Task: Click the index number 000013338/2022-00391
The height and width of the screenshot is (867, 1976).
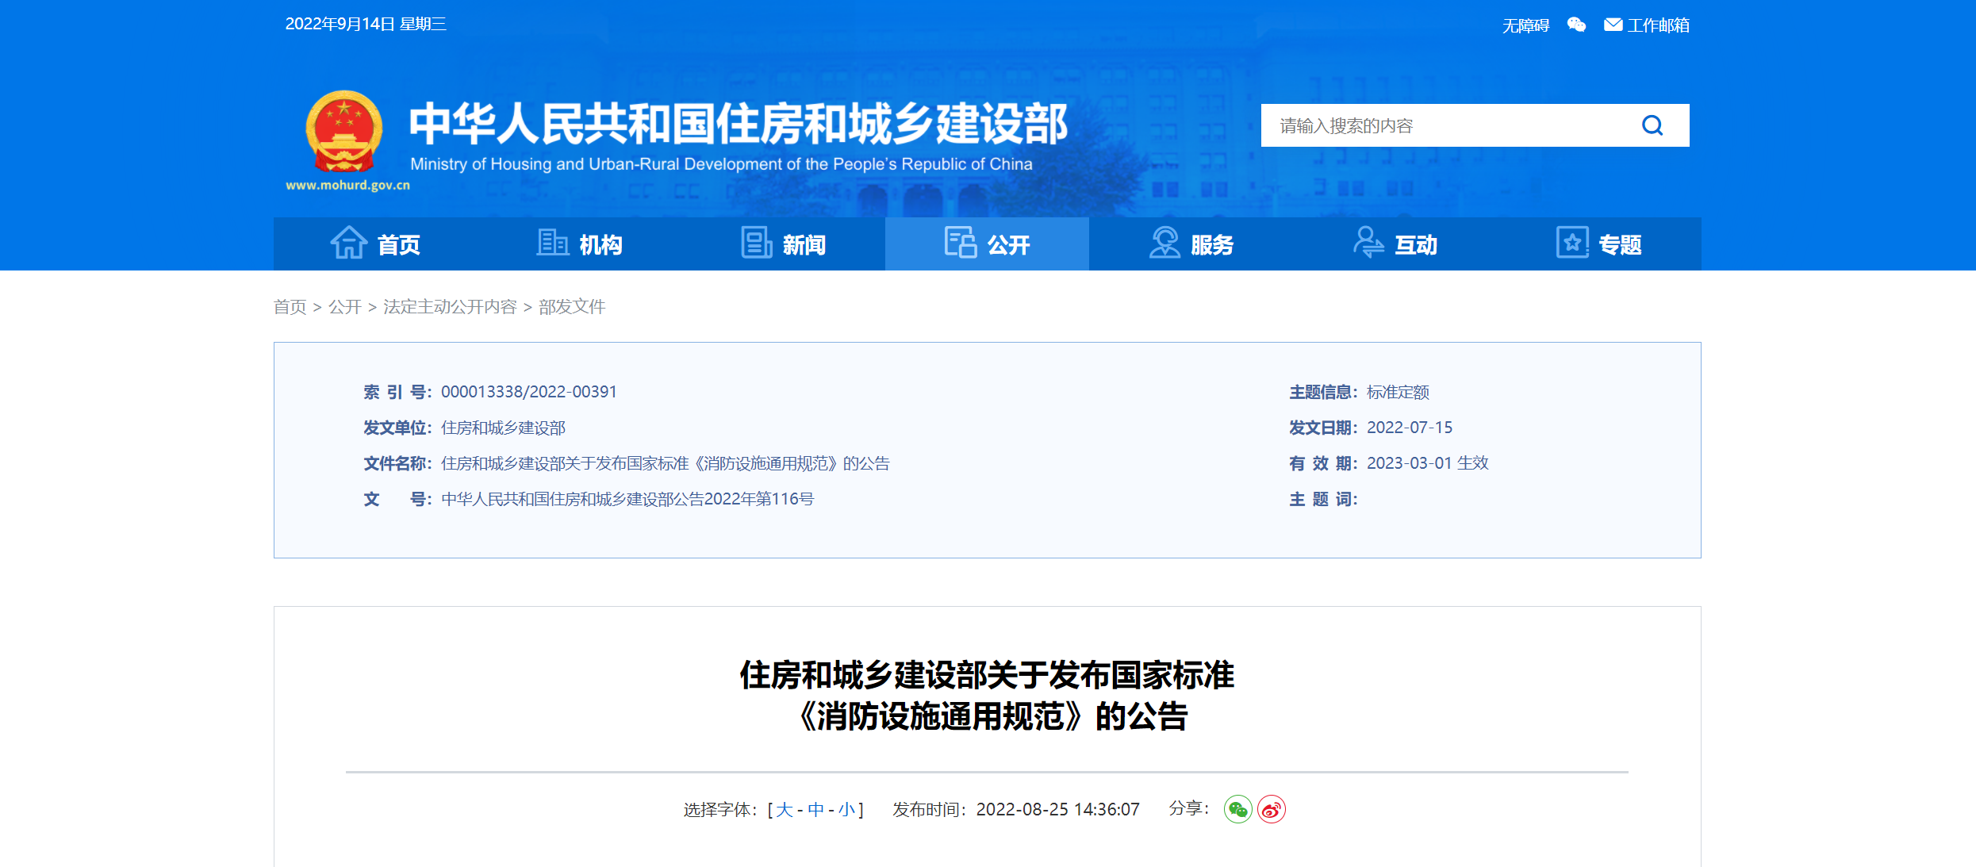Action: tap(529, 392)
